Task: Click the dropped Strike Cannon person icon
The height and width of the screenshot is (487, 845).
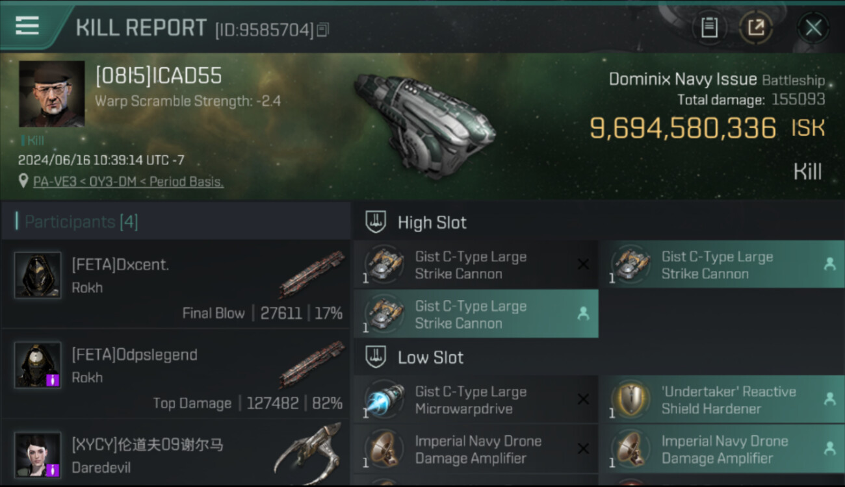Action: 829,264
